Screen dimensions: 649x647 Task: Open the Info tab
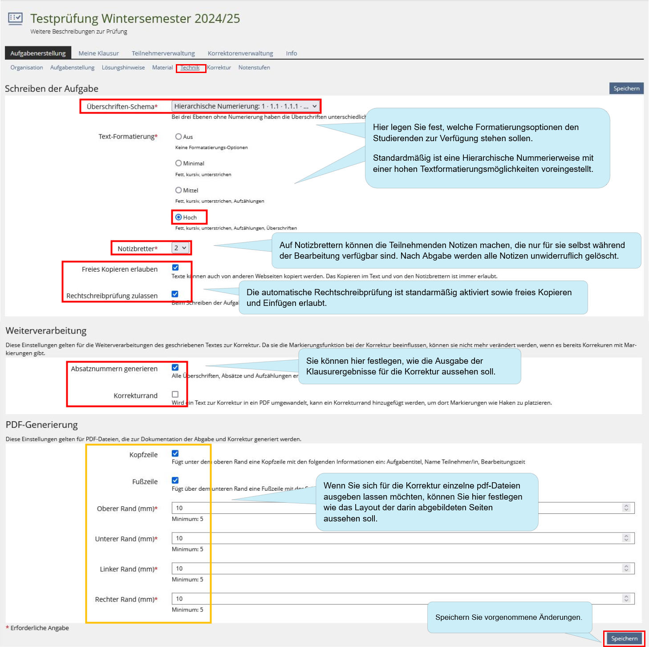point(292,53)
